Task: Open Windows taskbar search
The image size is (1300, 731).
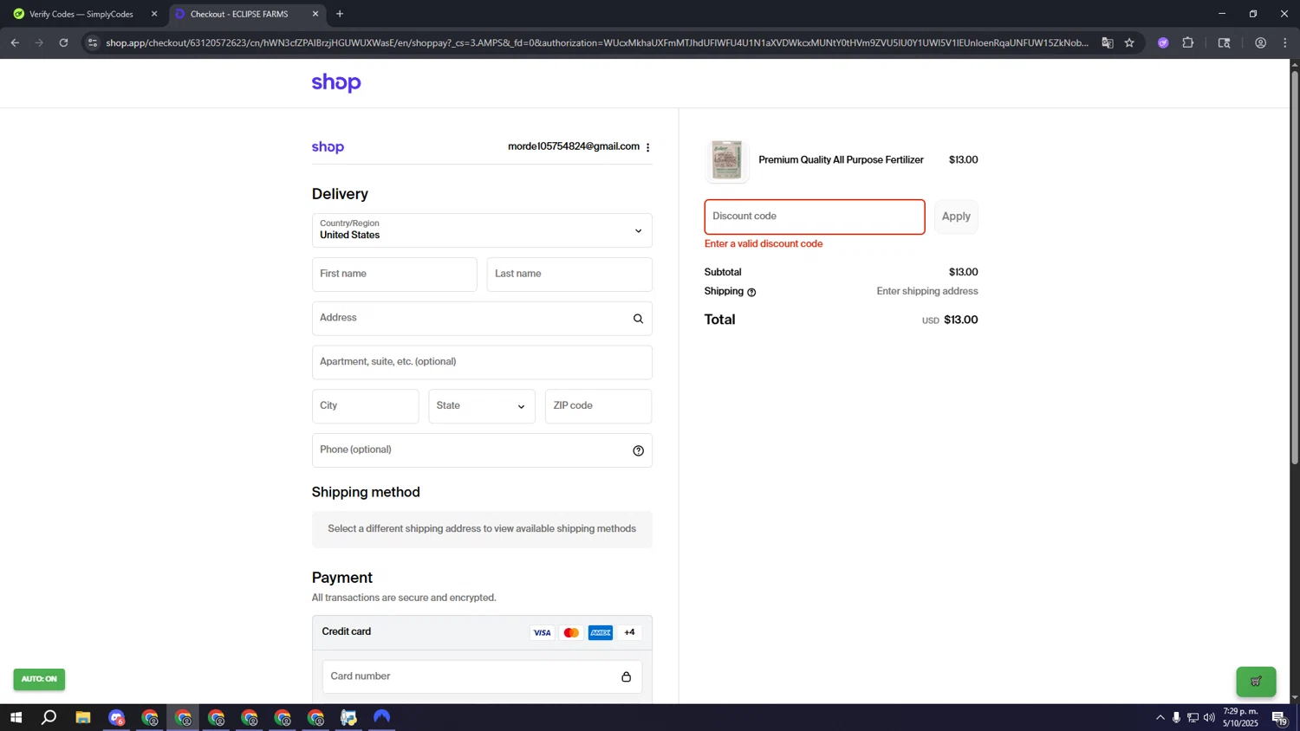Action: [49, 717]
